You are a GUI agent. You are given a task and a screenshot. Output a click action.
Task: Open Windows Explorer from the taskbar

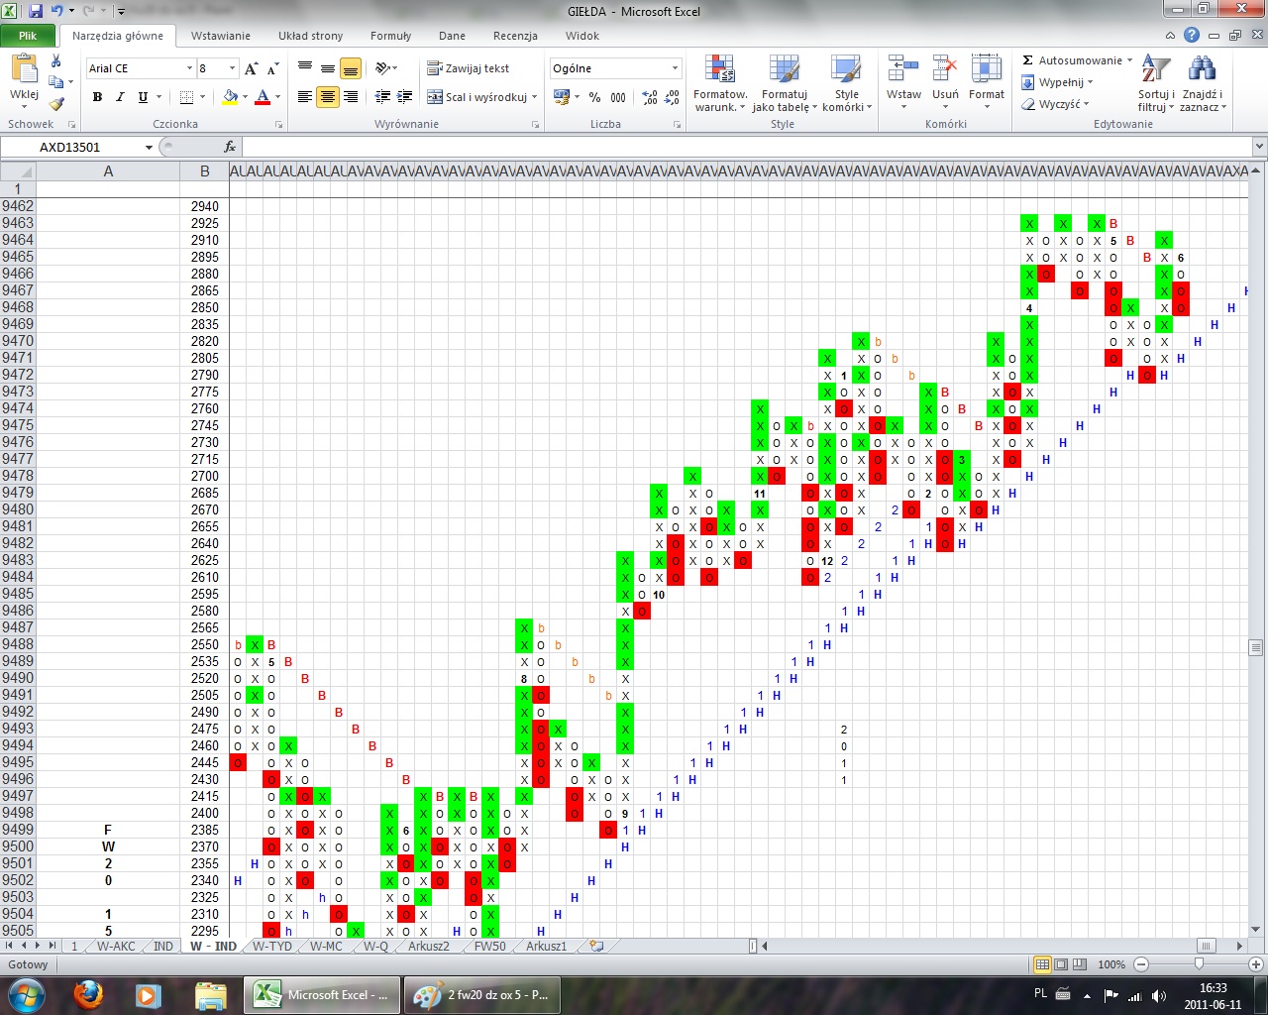coord(211,994)
